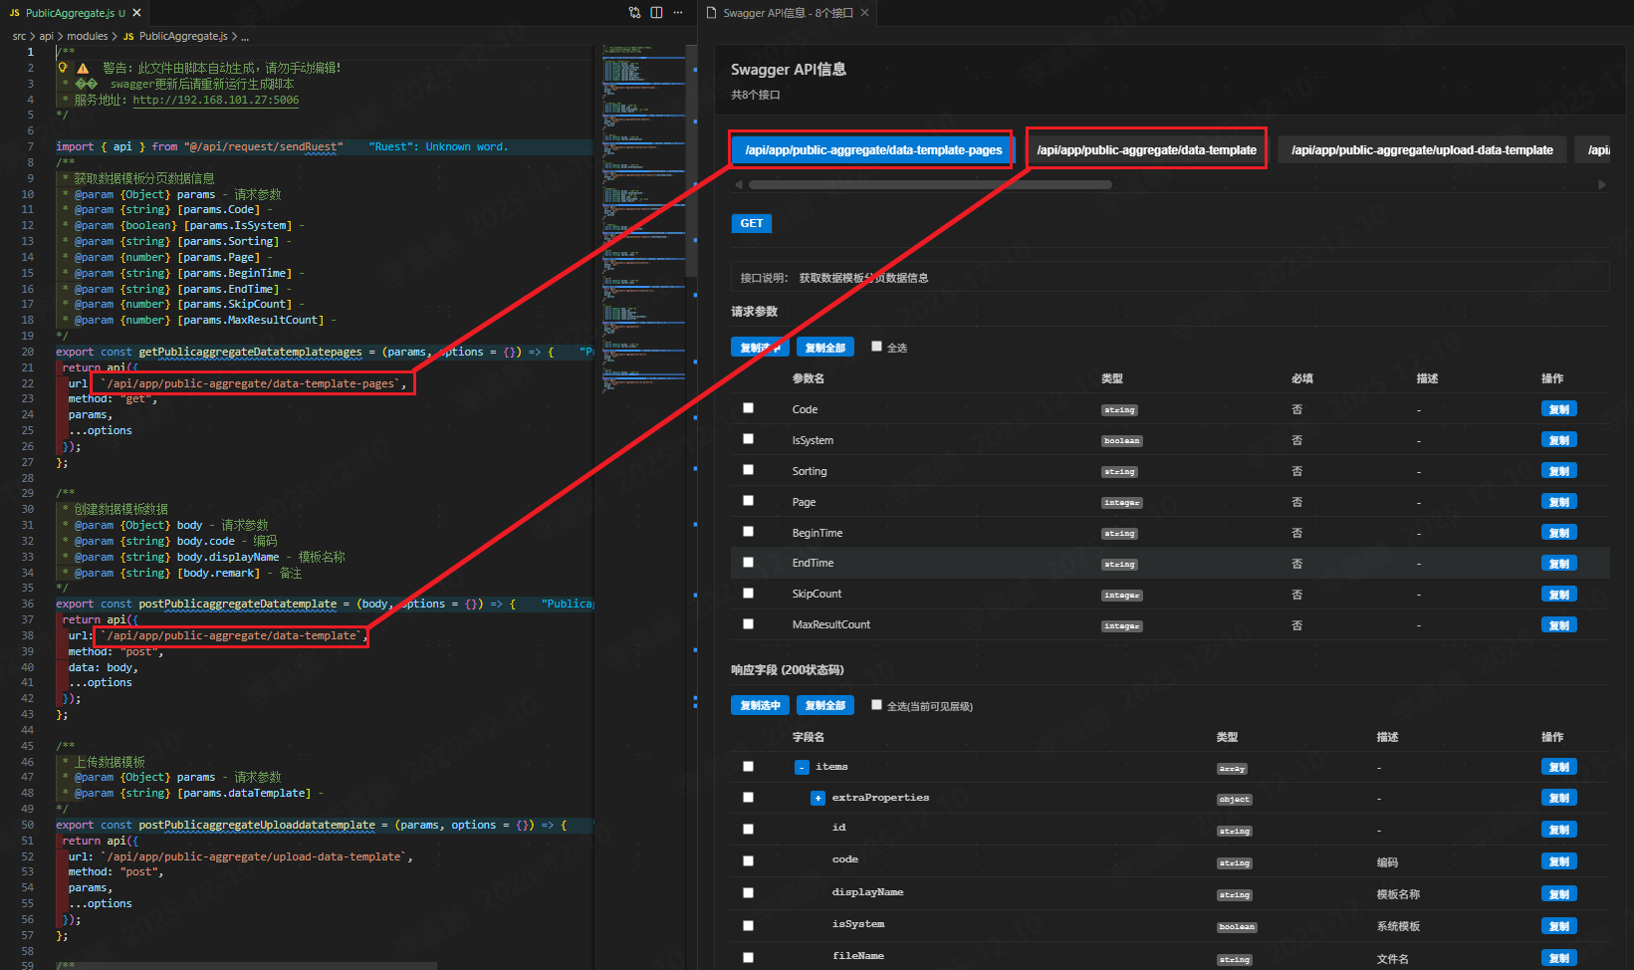The height and width of the screenshot is (970, 1634).
Task: Click the 'api' breadcrumb item
Action: point(47,36)
